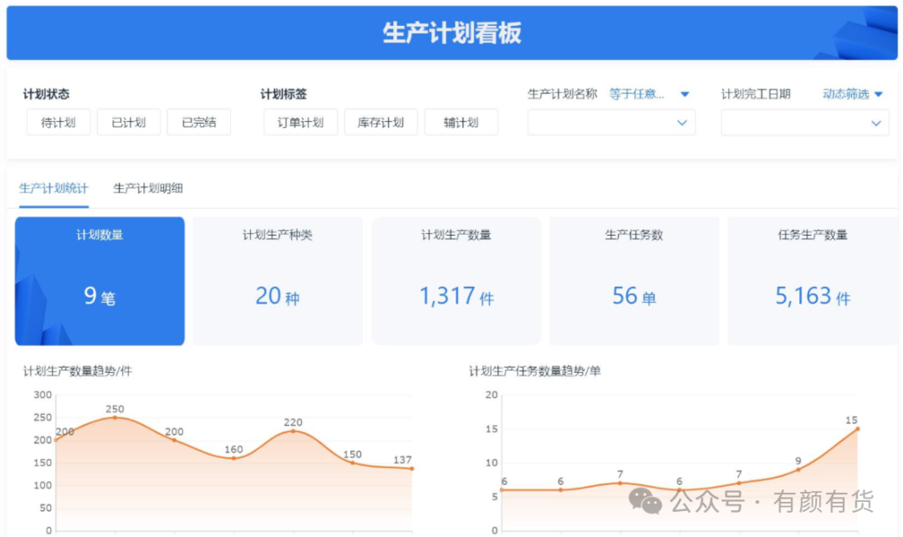Screen dimensions: 903x537
Task: Toggle the 已计划 status filter
Action: pyautogui.click(x=129, y=122)
